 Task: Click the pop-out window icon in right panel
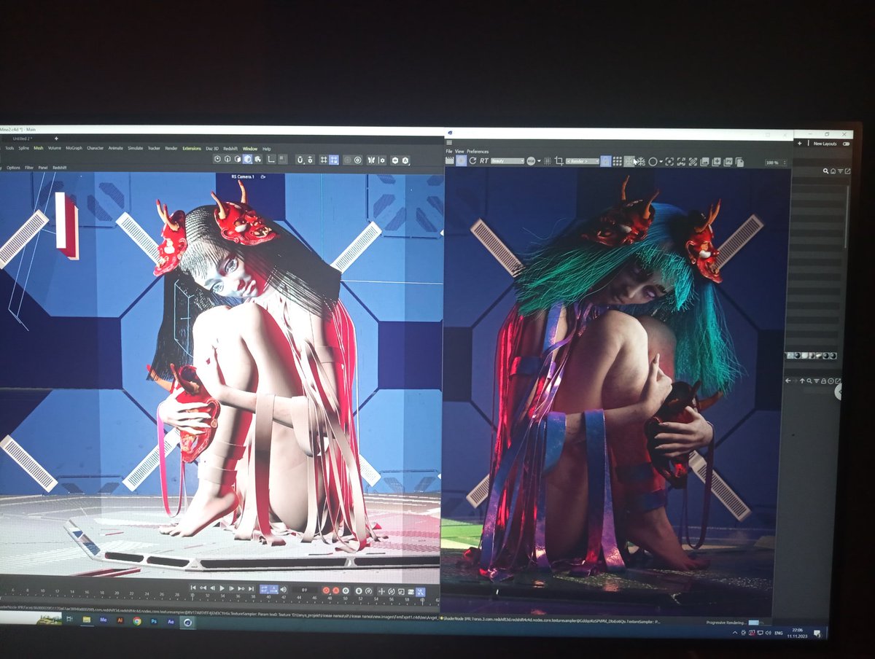tap(847, 171)
